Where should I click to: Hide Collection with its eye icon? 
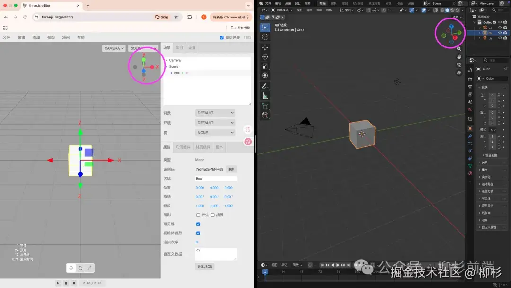point(500,22)
